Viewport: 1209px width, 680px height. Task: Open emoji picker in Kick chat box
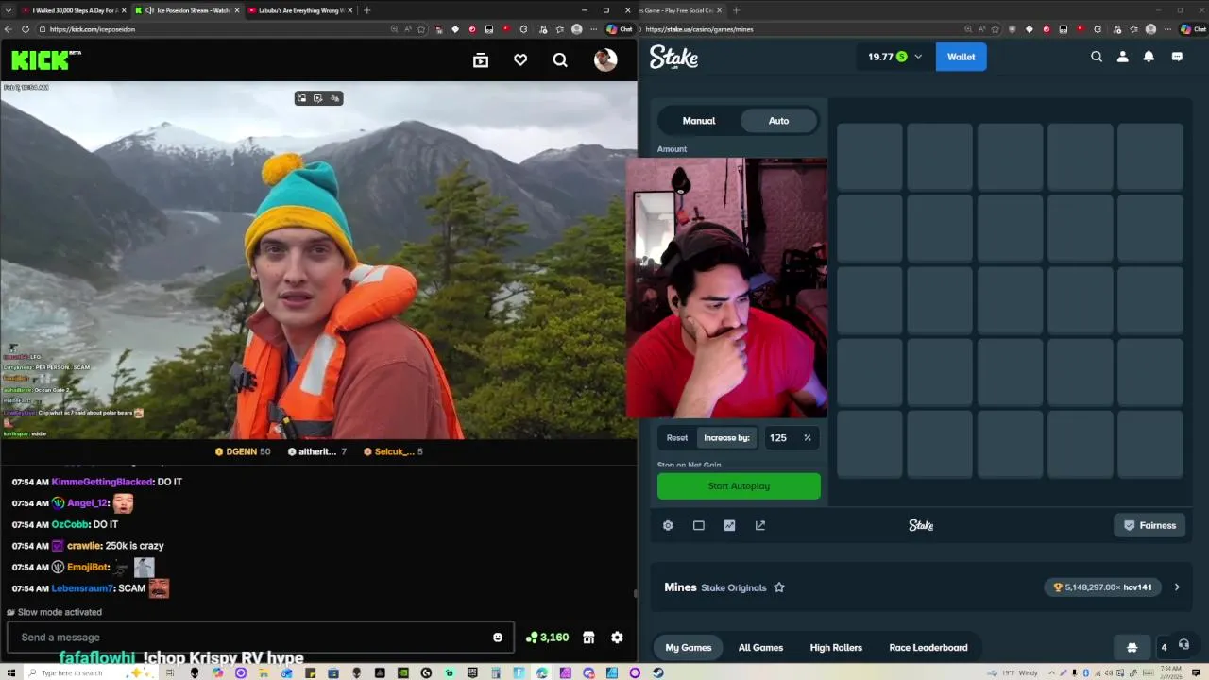498,637
